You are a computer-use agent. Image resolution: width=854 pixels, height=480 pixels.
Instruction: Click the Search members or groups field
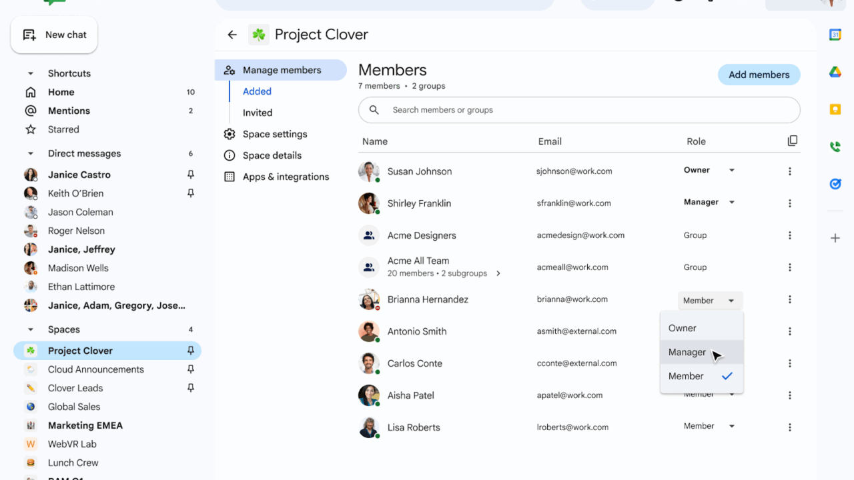pyautogui.click(x=579, y=110)
